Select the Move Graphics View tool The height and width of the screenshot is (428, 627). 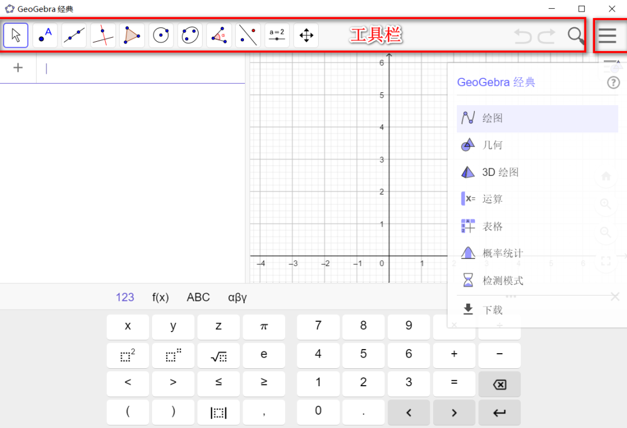[x=307, y=35]
